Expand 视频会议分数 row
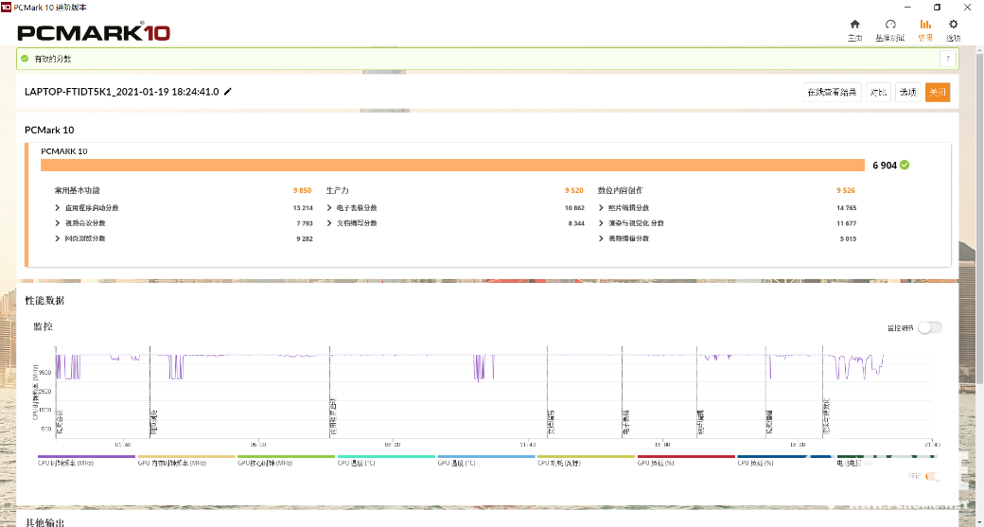The image size is (984, 527). tap(59, 223)
